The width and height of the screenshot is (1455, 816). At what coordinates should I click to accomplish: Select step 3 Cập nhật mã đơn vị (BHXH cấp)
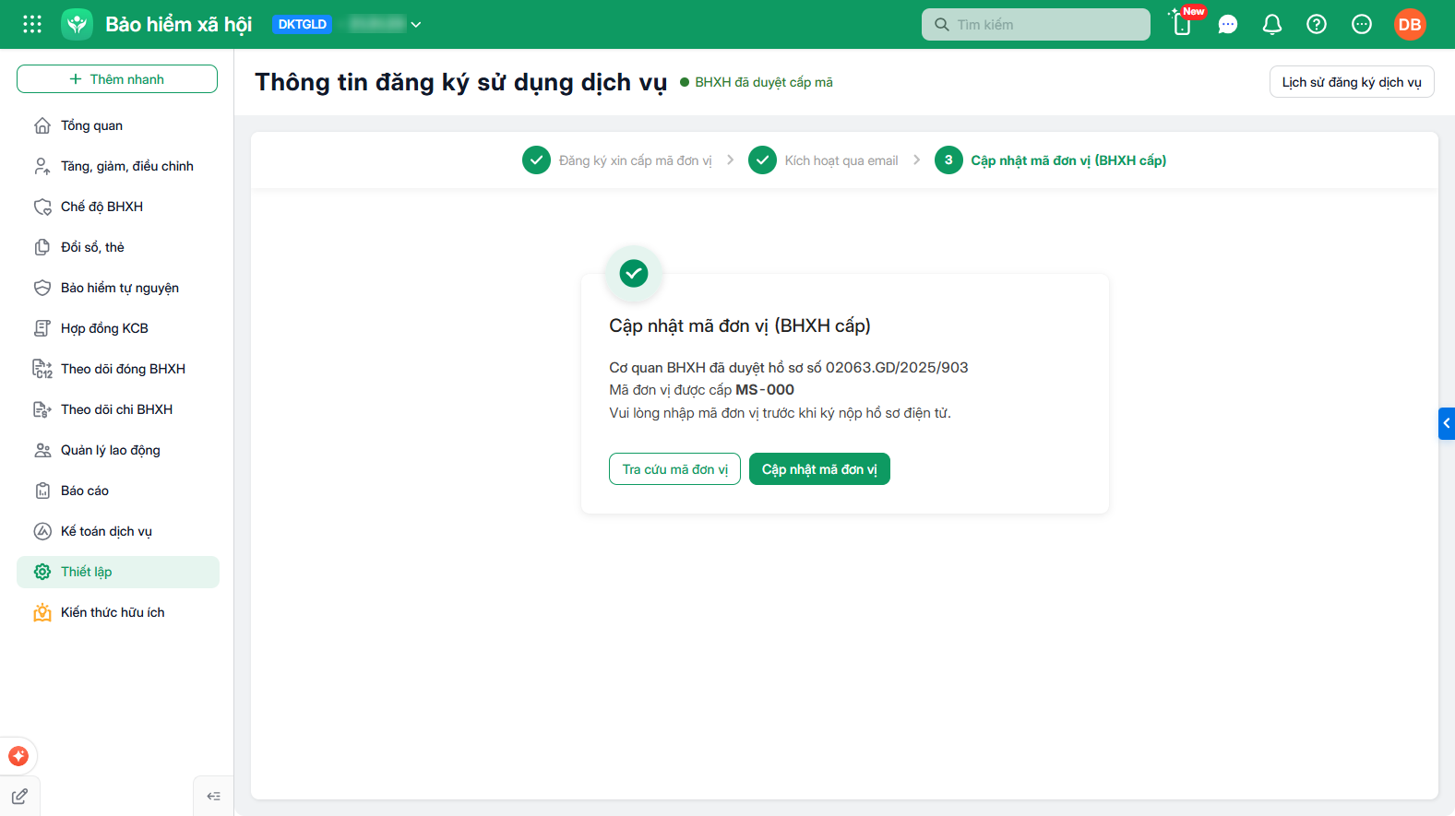point(1050,160)
